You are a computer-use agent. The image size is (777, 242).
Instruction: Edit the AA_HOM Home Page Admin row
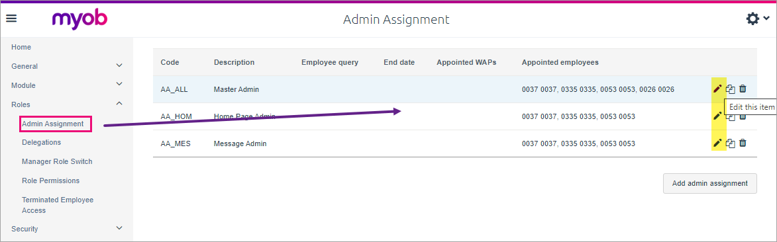pos(717,116)
